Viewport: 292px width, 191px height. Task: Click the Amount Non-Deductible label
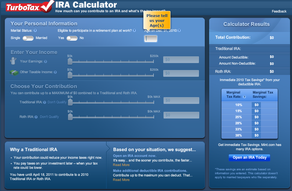point(237,63)
